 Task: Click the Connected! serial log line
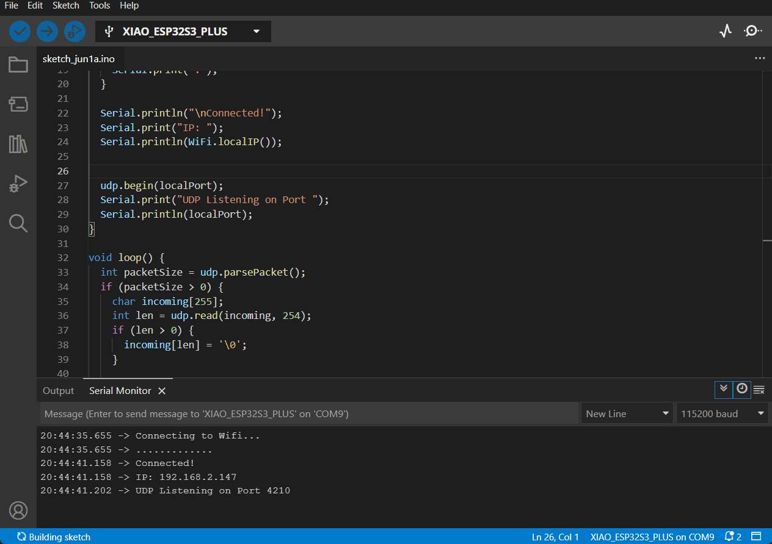tap(117, 463)
